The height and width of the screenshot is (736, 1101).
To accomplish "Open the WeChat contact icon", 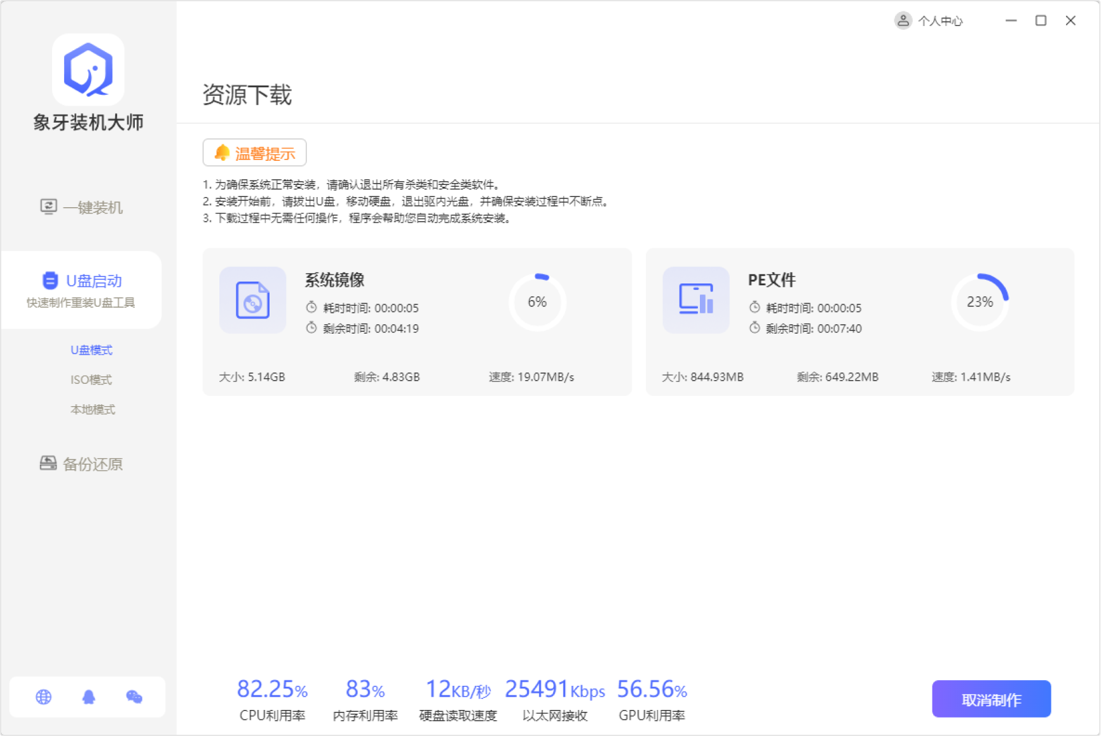I will coord(134,697).
